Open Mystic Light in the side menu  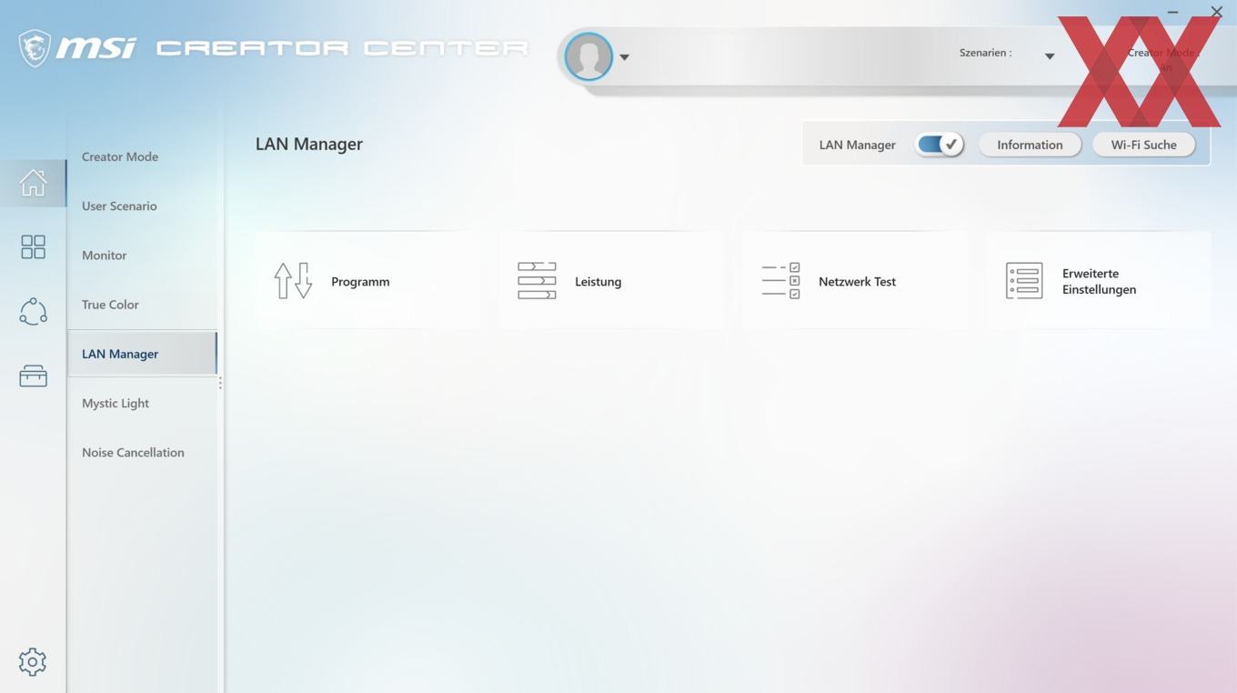point(116,404)
